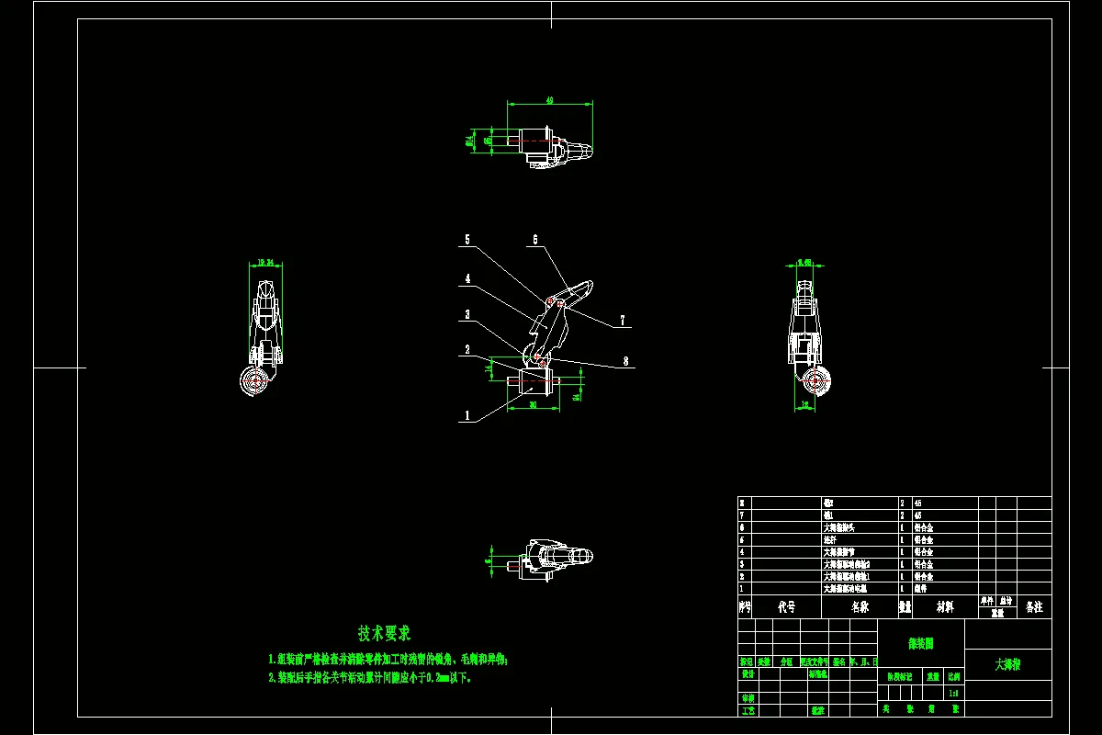Click the '30' dimension under the main view
Image resolution: width=1102 pixels, height=735 pixels.
click(x=534, y=404)
